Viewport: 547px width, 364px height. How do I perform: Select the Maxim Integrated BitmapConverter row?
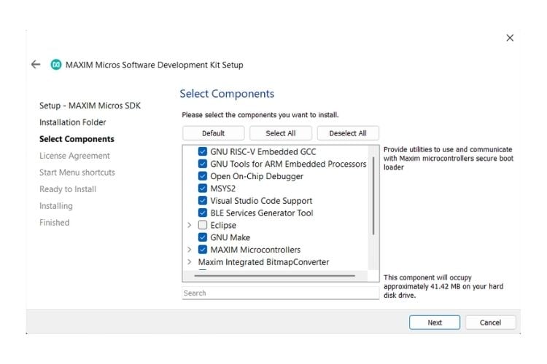263,261
